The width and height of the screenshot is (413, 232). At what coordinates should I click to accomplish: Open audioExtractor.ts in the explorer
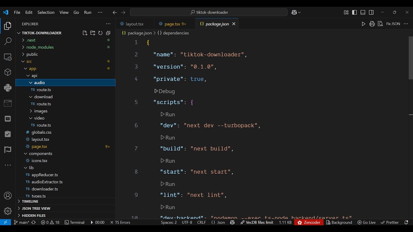tap(47, 182)
